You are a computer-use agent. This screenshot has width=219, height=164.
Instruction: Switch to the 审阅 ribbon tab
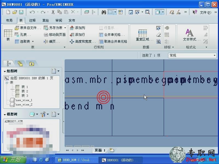click(59, 20)
